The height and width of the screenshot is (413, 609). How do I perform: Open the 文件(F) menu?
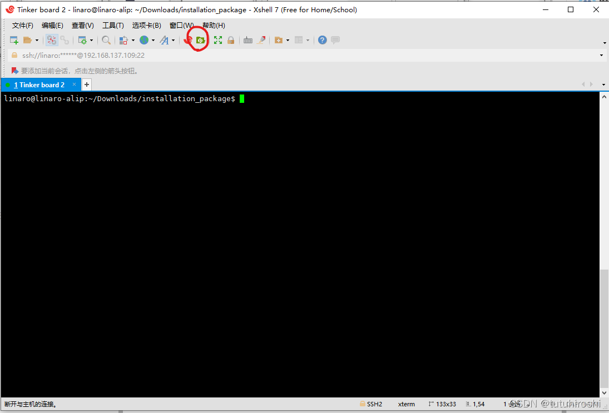(23, 26)
